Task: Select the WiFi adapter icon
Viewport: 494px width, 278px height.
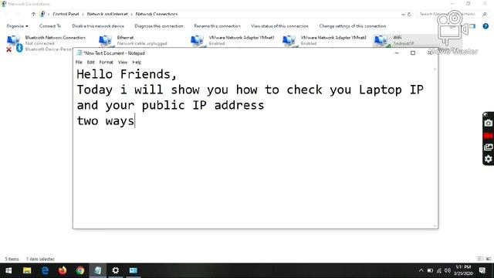Action: tap(381, 41)
